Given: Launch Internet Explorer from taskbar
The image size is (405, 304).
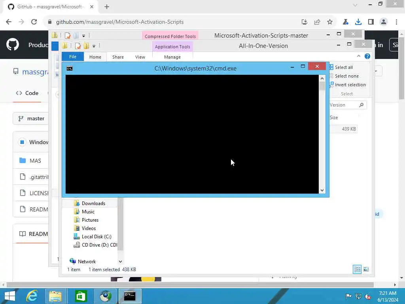Looking at the screenshot, I should [x=32, y=296].
